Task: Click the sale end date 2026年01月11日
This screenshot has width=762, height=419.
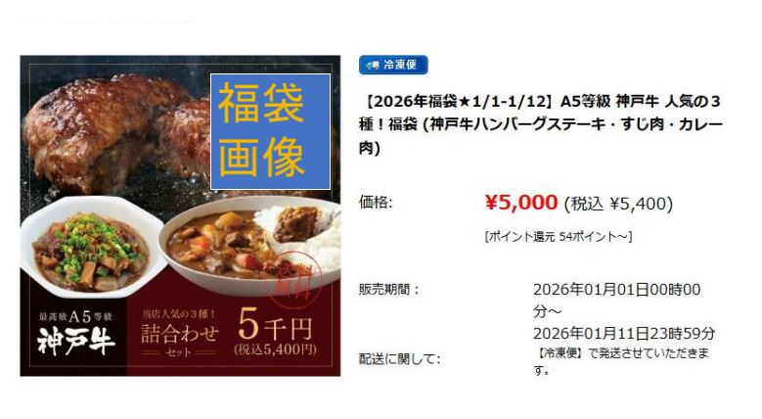Action: tap(624, 334)
